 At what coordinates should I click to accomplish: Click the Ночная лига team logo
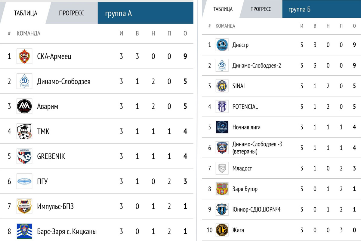(x=222, y=127)
